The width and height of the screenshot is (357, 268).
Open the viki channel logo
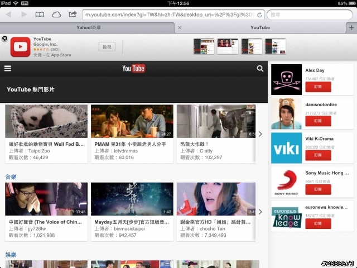pyautogui.click(x=286, y=148)
